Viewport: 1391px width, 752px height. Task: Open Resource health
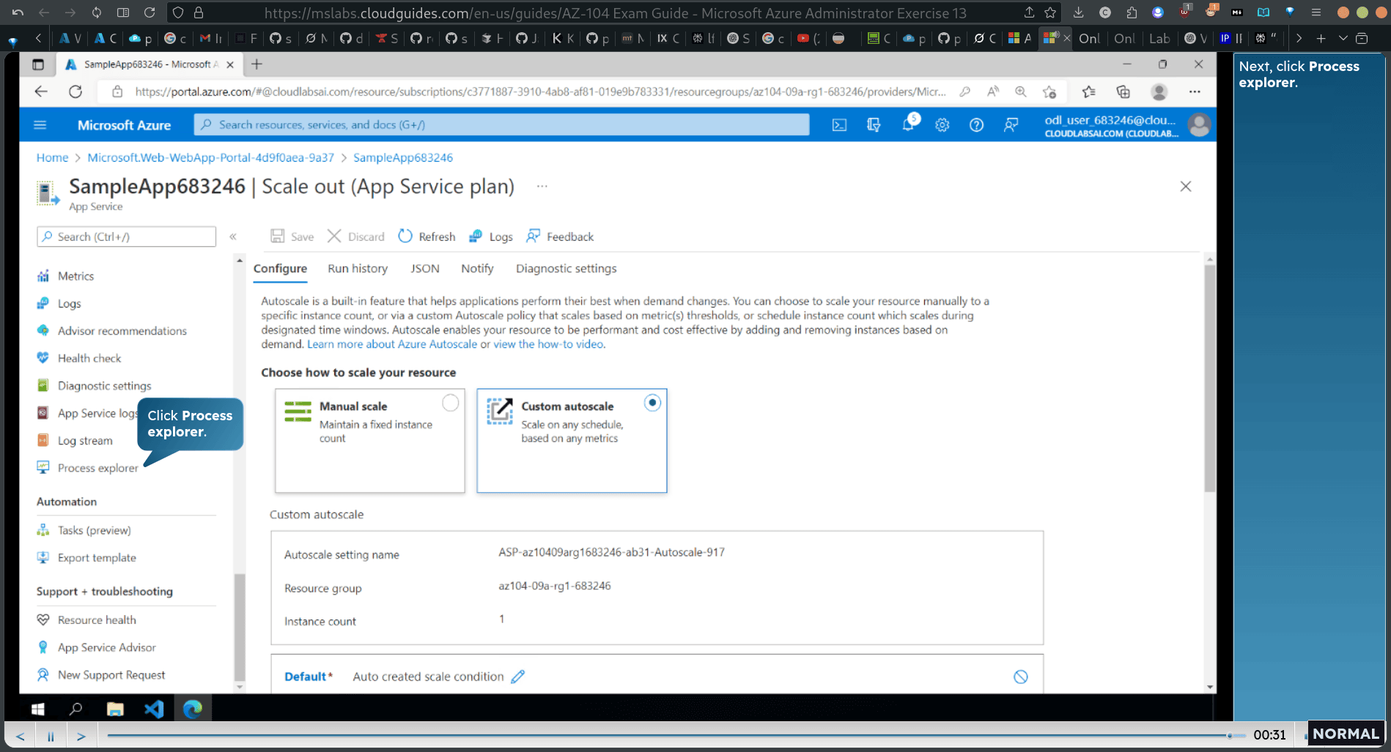[x=97, y=620]
